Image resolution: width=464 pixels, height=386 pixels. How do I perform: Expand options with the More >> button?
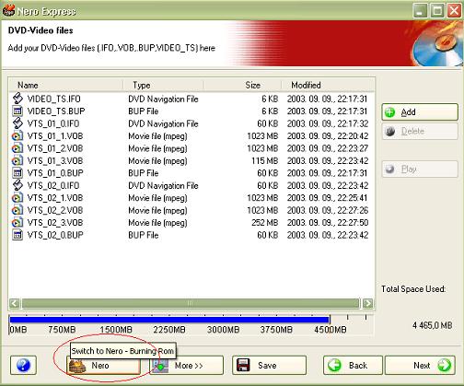(x=187, y=366)
